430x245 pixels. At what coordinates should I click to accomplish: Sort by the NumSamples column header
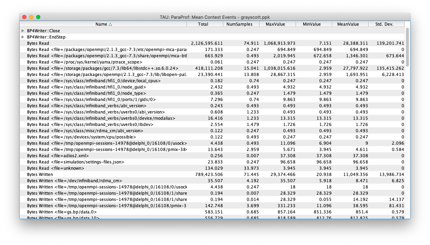tap(241, 24)
